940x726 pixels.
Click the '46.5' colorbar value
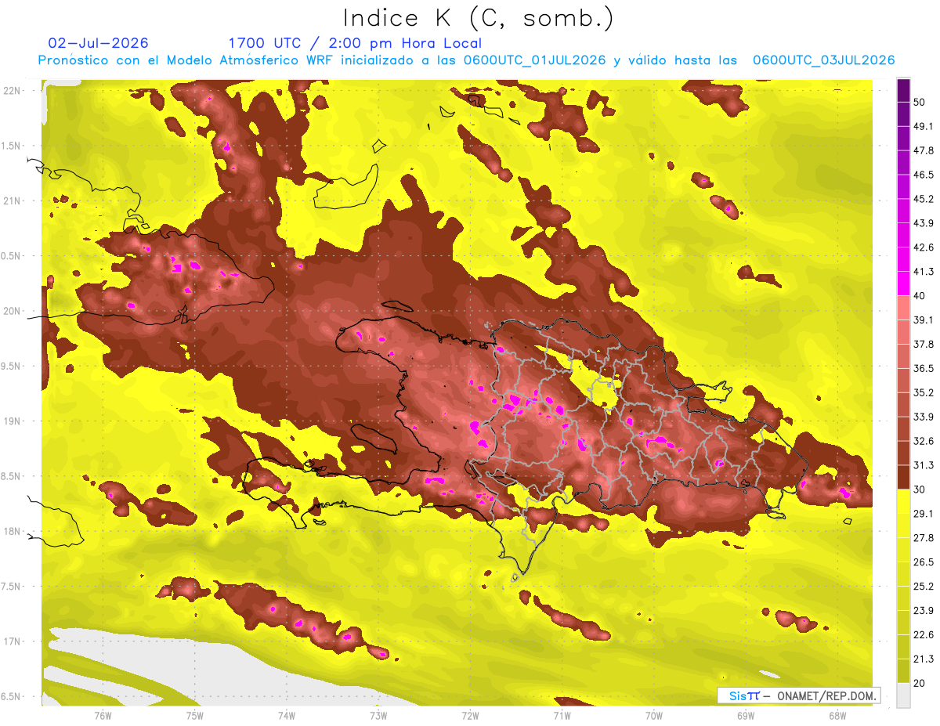coord(924,175)
